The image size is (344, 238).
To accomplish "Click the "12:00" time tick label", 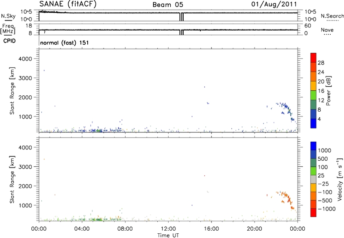I will coord(168,229).
